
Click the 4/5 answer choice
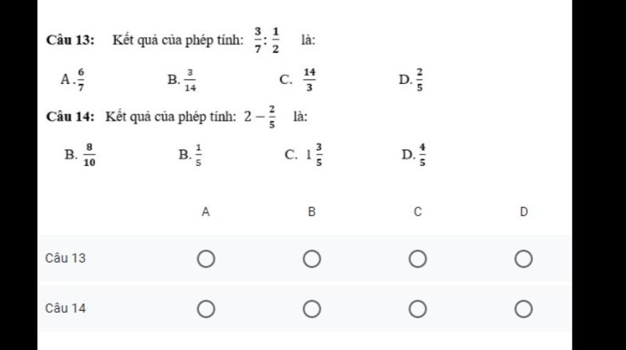(x=422, y=155)
